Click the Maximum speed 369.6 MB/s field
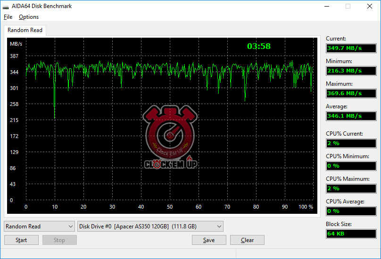The height and width of the screenshot is (259, 381). click(x=351, y=93)
